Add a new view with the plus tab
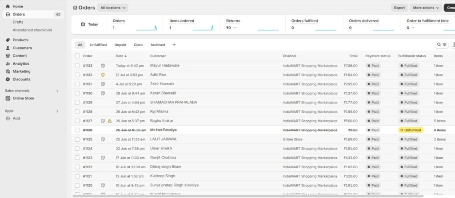Viewport: 455px width, 198px height. pos(174,45)
